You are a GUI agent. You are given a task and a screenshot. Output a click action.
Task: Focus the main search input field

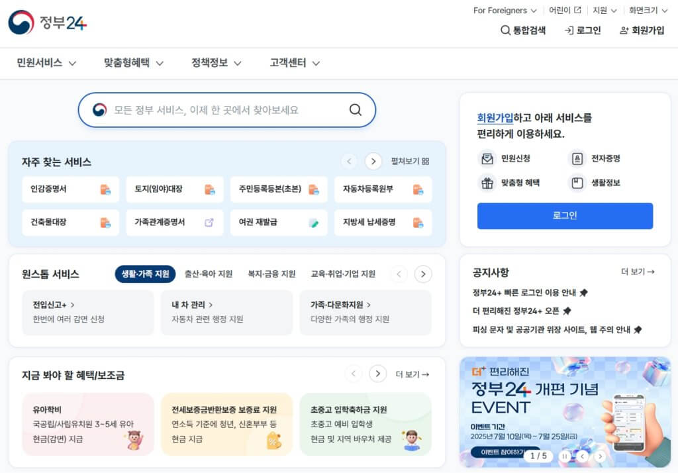[227, 110]
